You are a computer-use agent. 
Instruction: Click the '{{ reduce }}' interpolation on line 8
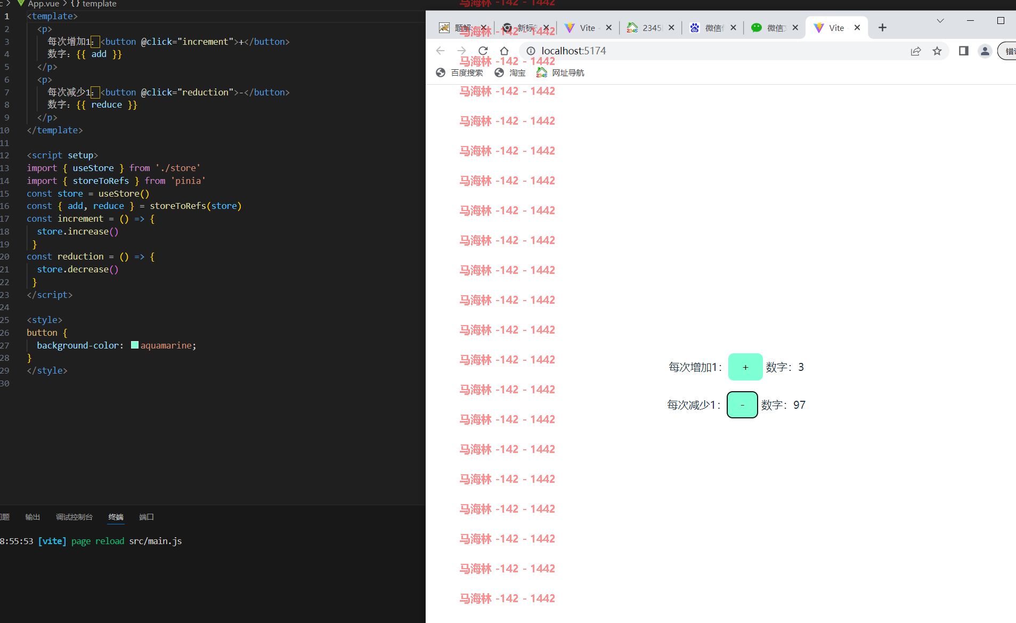107,104
